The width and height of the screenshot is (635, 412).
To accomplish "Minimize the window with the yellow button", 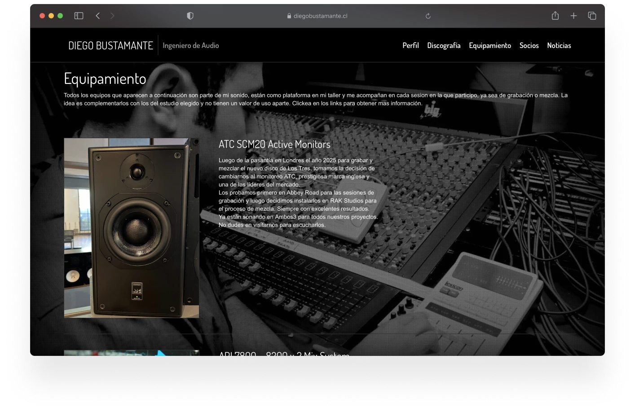I will [51, 16].
